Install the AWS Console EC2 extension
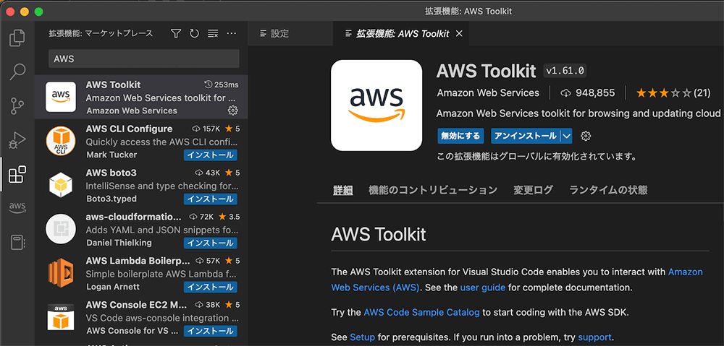This screenshot has height=346, width=724. tap(211, 331)
